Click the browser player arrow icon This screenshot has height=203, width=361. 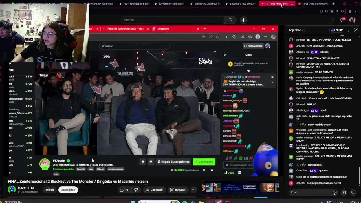pos(337,11)
